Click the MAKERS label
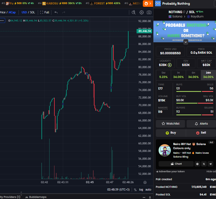 [x=163, y=108]
